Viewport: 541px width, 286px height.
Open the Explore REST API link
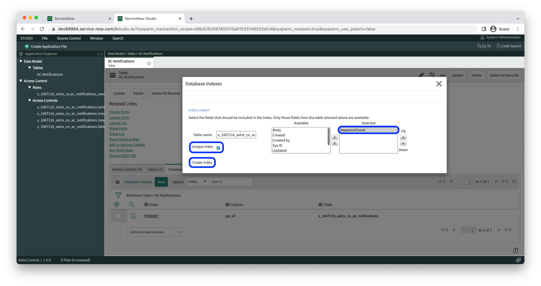123,156
